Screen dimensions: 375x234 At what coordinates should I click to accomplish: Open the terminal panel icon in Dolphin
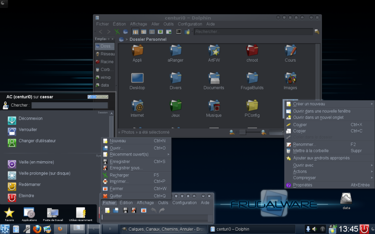pos(179,32)
